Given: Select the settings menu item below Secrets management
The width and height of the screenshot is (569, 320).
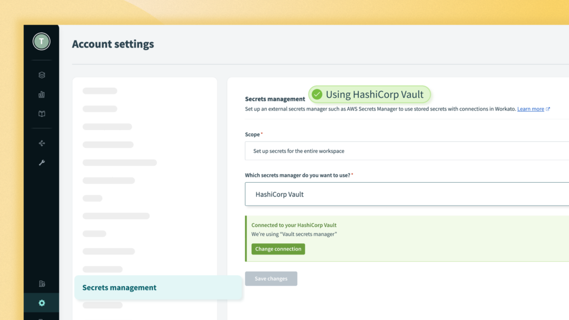Looking at the screenshot, I should (x=103, y=305).
